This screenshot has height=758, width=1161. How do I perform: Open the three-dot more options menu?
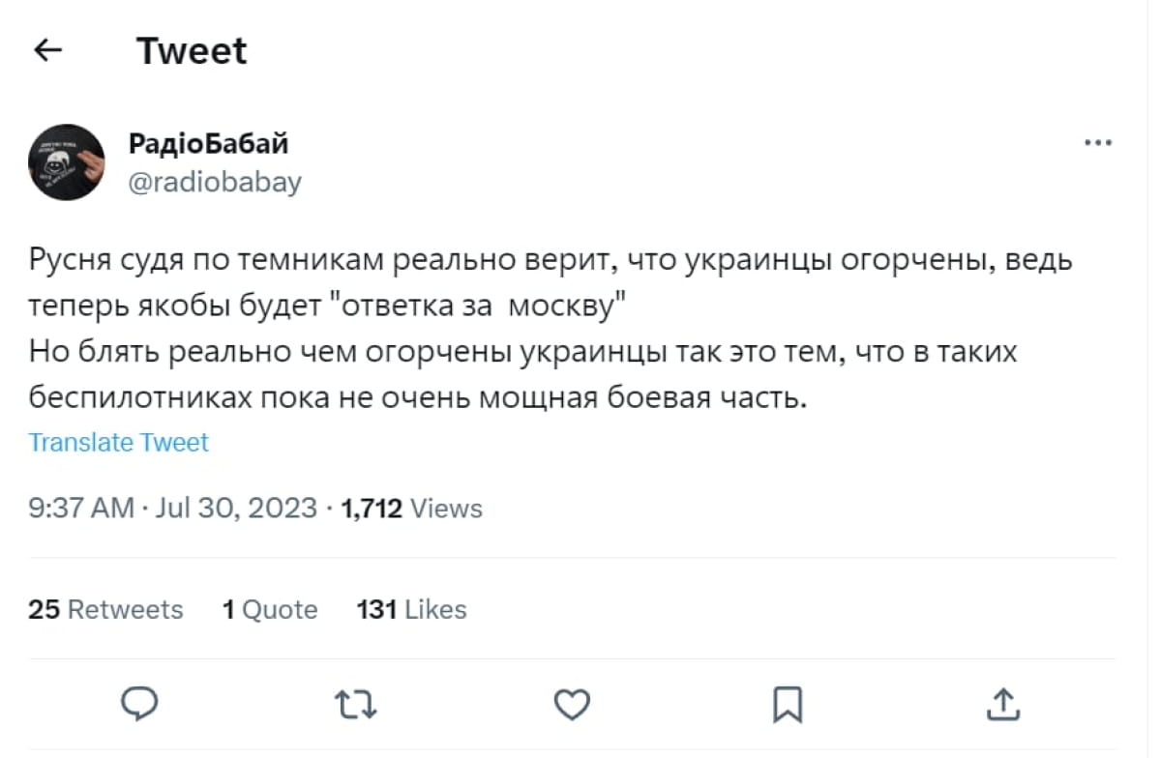point(1098,144)
